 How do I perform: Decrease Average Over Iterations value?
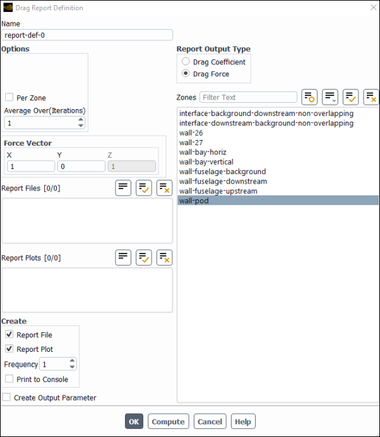(x=81, y=125)
